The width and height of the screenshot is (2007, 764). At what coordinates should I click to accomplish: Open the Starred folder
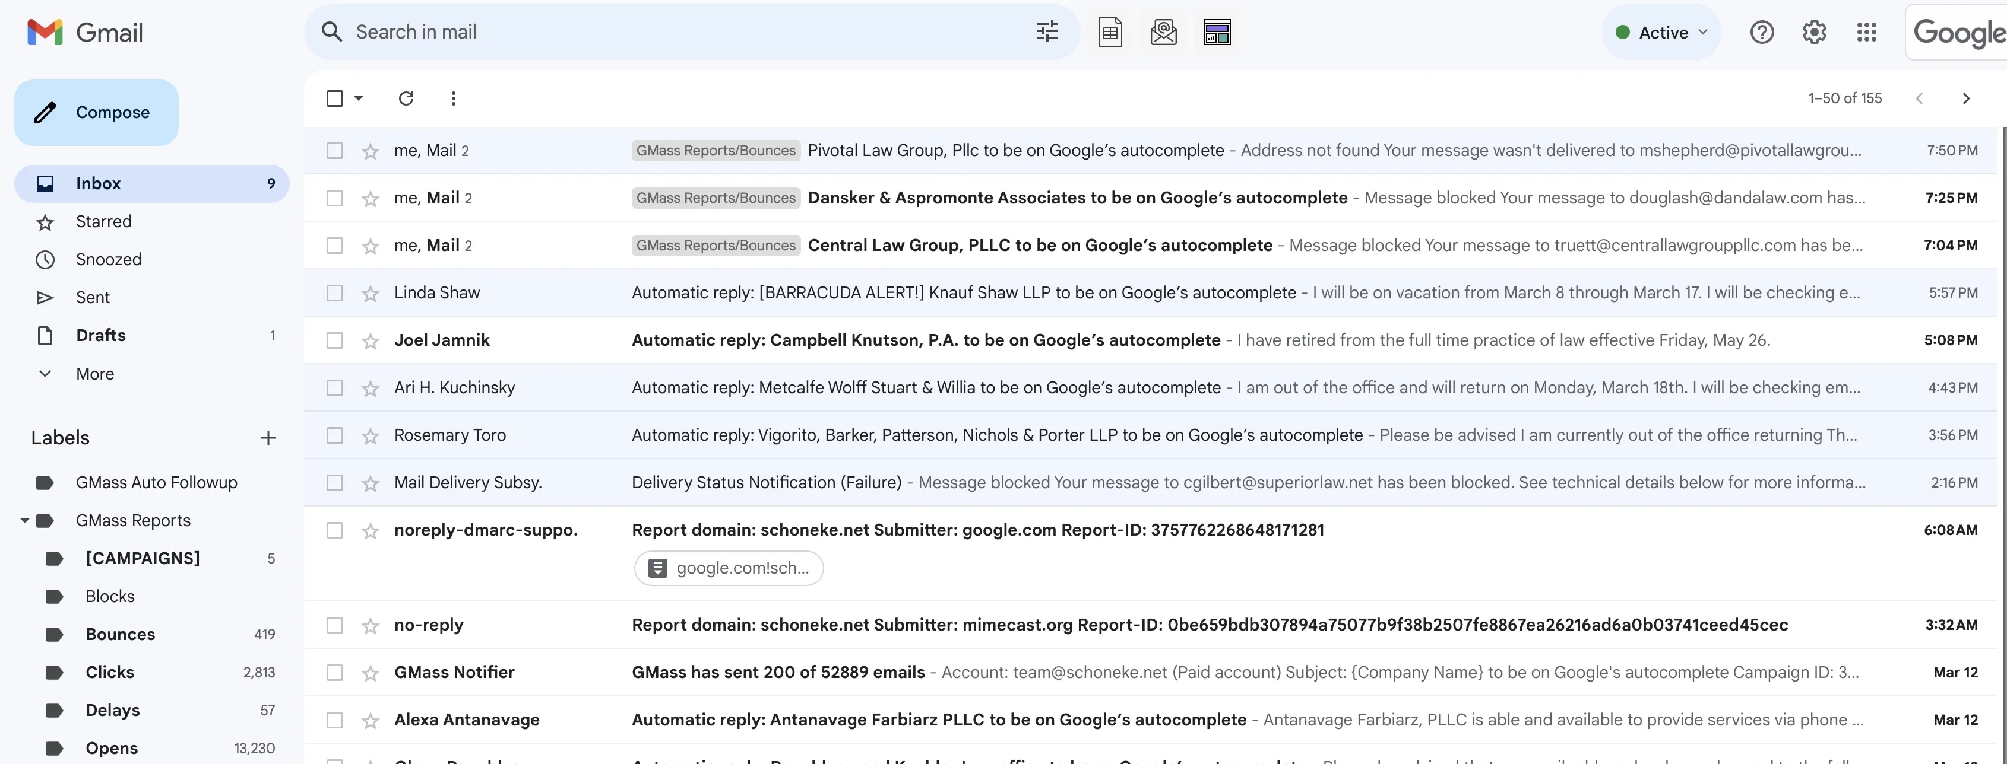[152, 222]
